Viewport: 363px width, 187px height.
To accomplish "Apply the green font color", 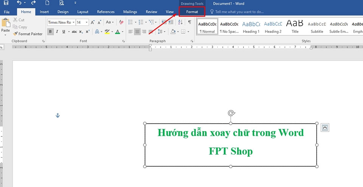I will click(x=118, y=32).
